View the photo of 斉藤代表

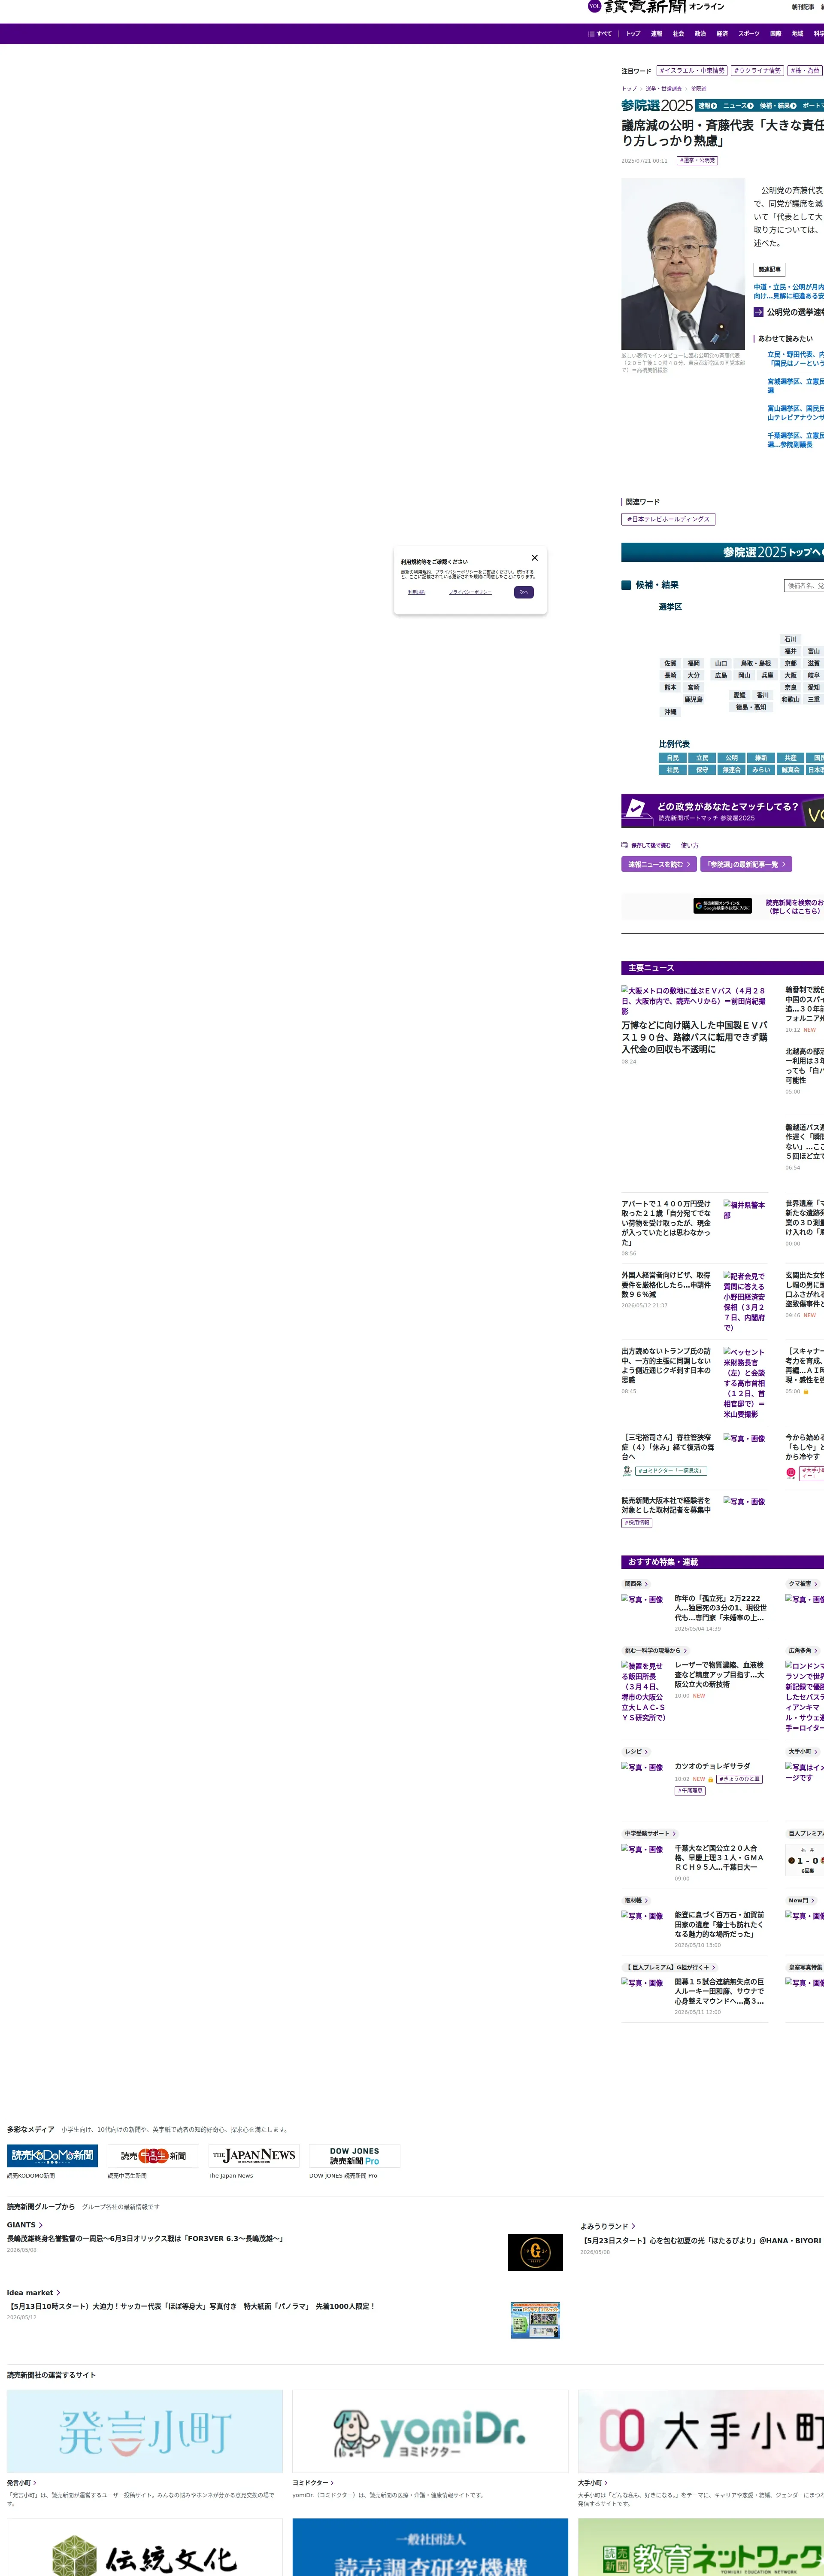point(683,264)
